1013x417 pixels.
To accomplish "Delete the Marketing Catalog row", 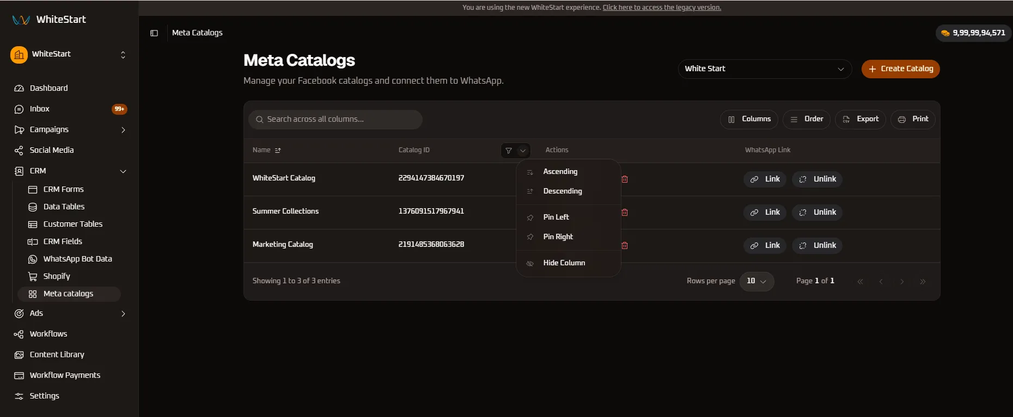I will tap(625, 245).
